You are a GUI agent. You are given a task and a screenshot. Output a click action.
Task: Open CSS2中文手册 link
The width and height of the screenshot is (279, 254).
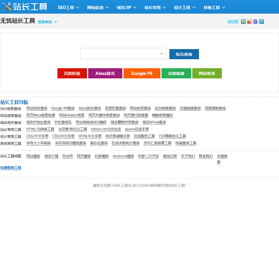pos(37,136)
